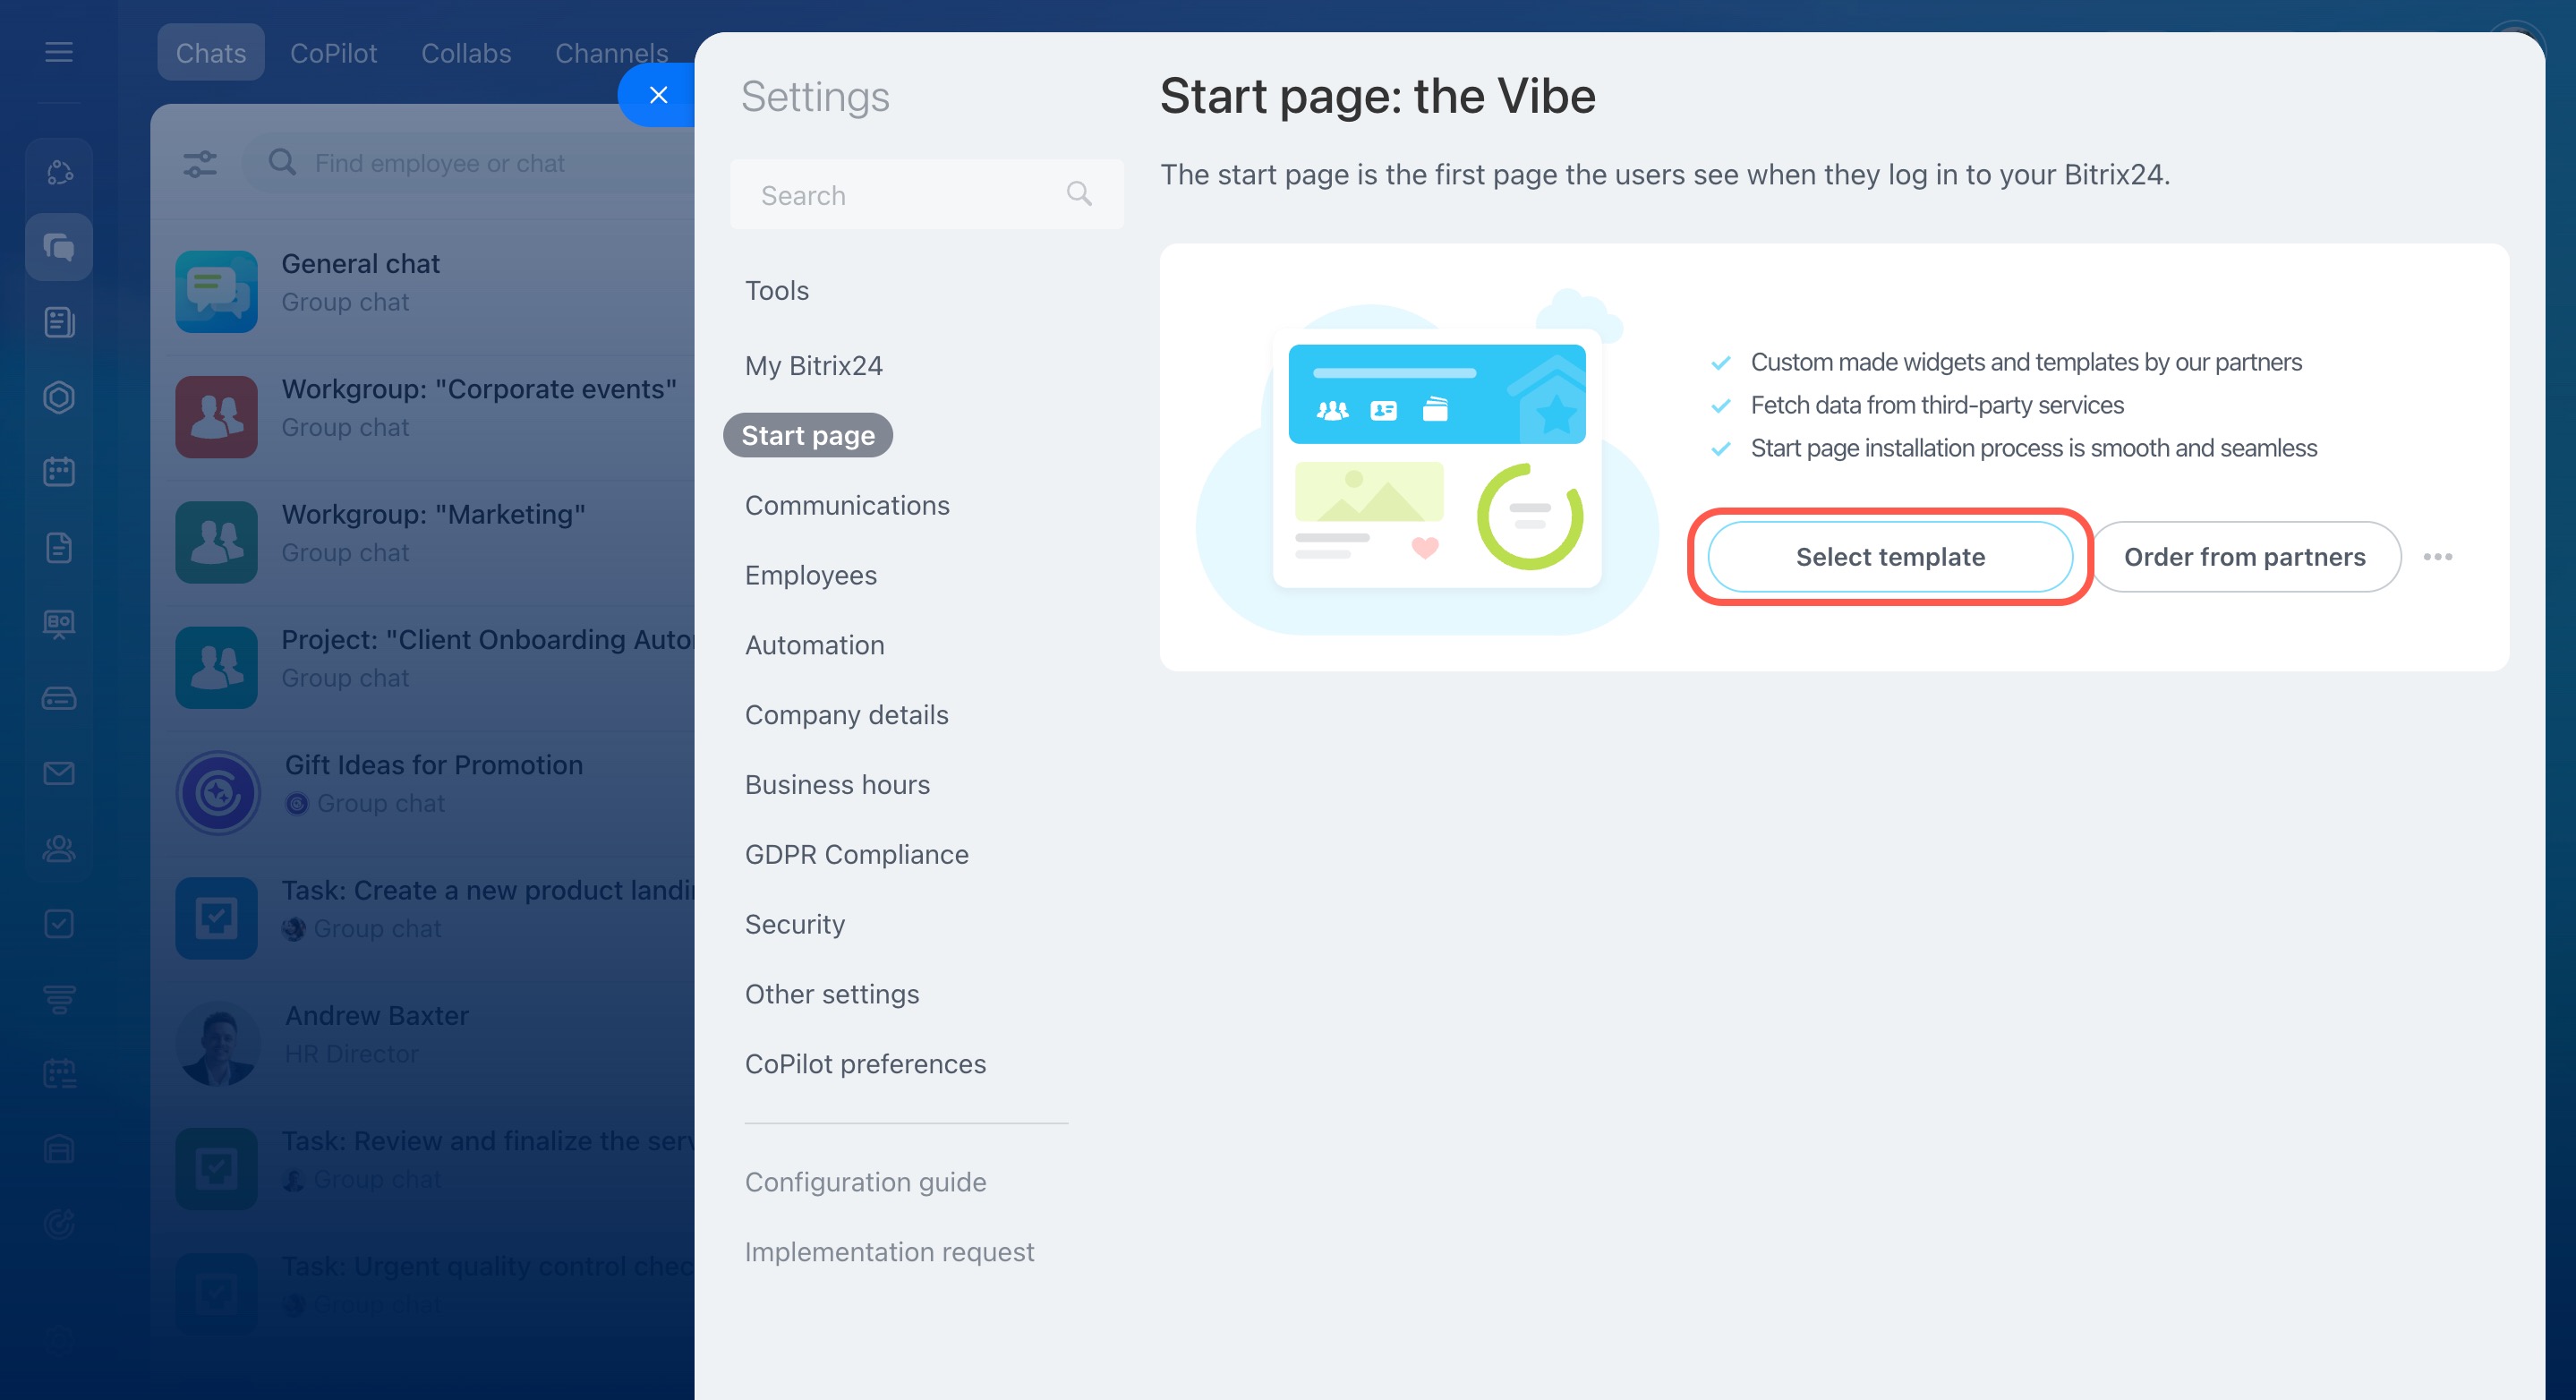This screenshot has width=2576, height=1400.
Task: Open the CoPilot preferences section
Action: click(x=865, y=1064)
